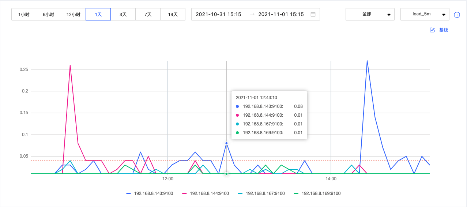Hide the 192.168.8.167:9100 legend series
Screen dimensions: 467x207
tap(261, 193)
